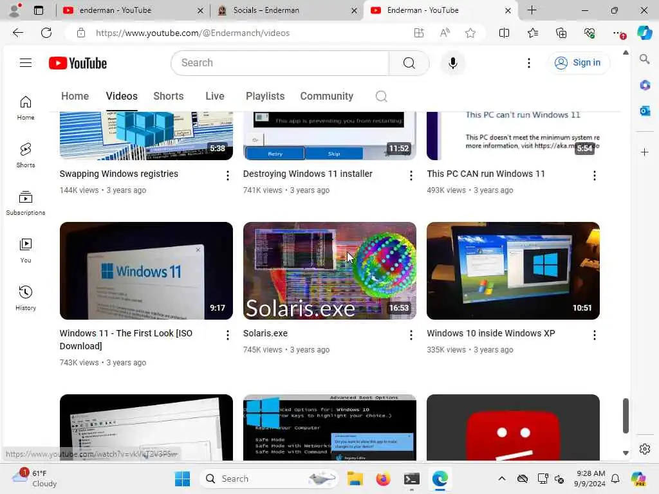
Task: Open Solaris.exe video title link
Action: tap(265, 334)
